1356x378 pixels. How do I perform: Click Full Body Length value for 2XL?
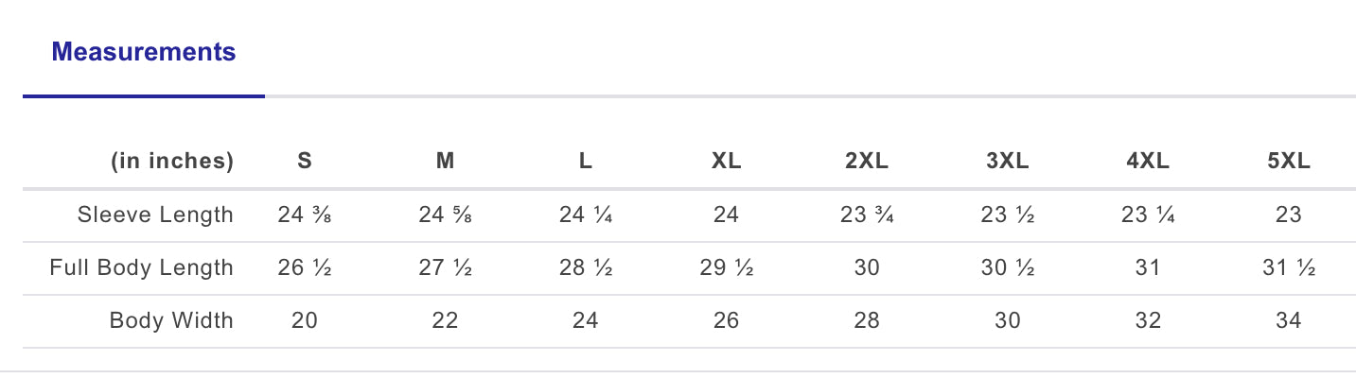[x=866, y=267]
